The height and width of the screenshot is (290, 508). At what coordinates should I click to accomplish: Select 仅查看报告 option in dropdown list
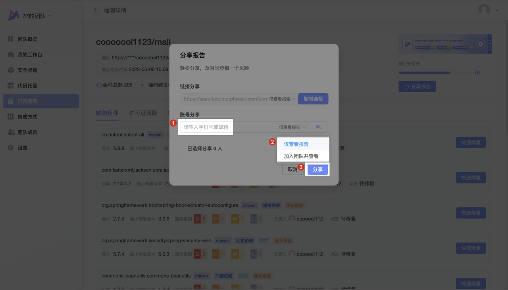pyautogui.click(x=296, y=144)
